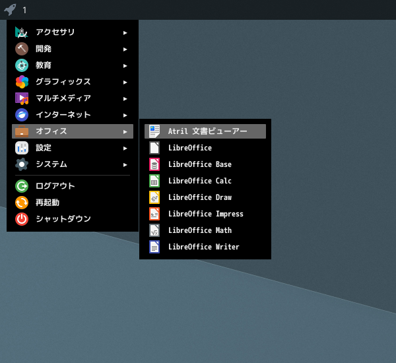Choose シャットダウン from the menu

coord(73,219)
